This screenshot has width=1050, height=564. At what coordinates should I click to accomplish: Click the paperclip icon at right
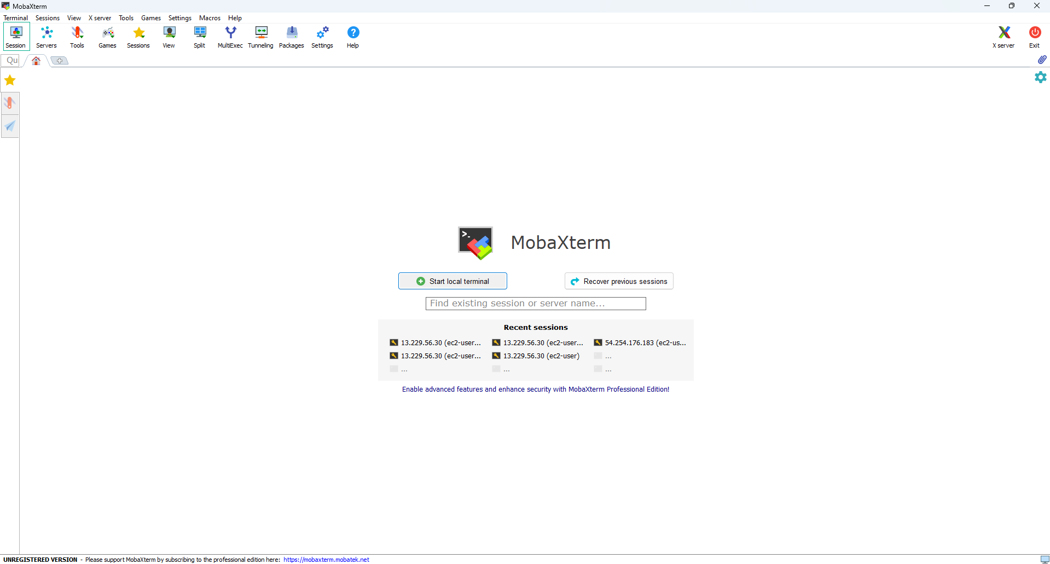click(x=1042, y=60)
